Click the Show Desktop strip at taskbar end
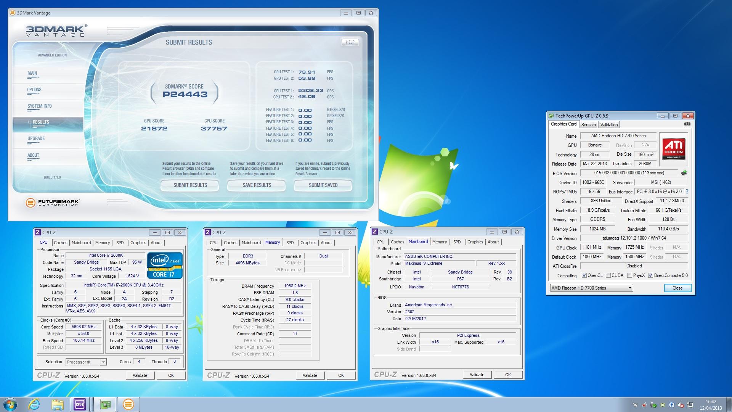 pyautogui.click(x=729, y=404)
